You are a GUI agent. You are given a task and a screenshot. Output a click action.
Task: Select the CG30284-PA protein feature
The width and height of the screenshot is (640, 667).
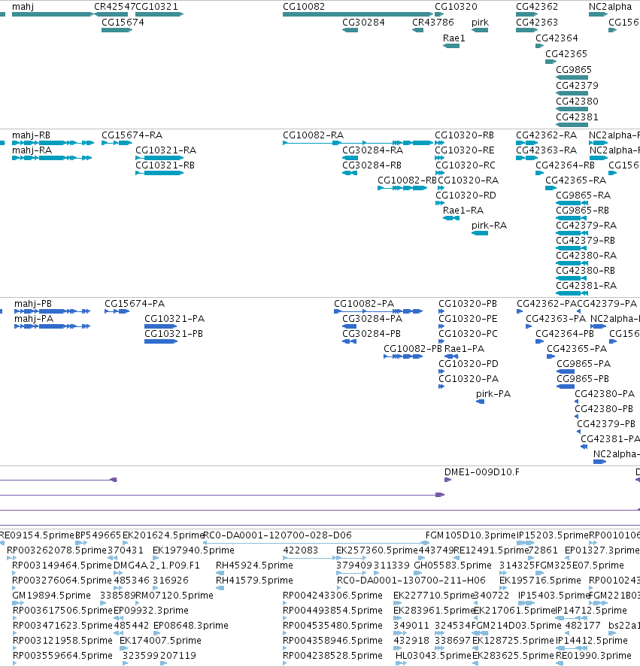[350, 326]
